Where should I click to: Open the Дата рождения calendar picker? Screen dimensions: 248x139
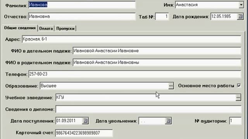pos(240,16)
